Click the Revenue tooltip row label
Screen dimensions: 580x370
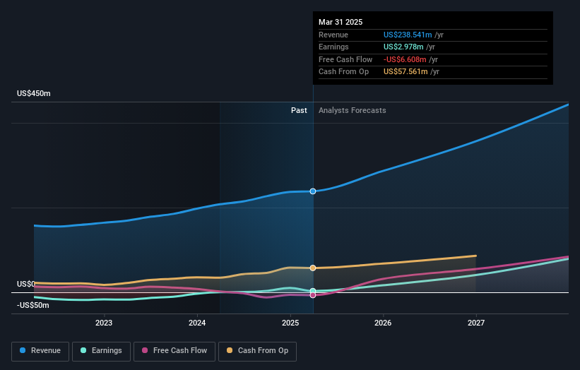pyautogui.click(x=333, y=35)
